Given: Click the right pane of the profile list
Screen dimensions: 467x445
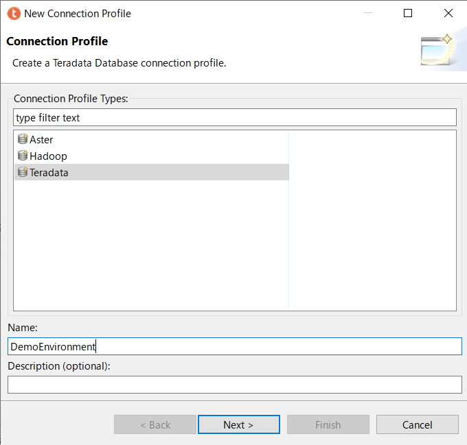Looking at the screenshot, I should click(372, 219).
